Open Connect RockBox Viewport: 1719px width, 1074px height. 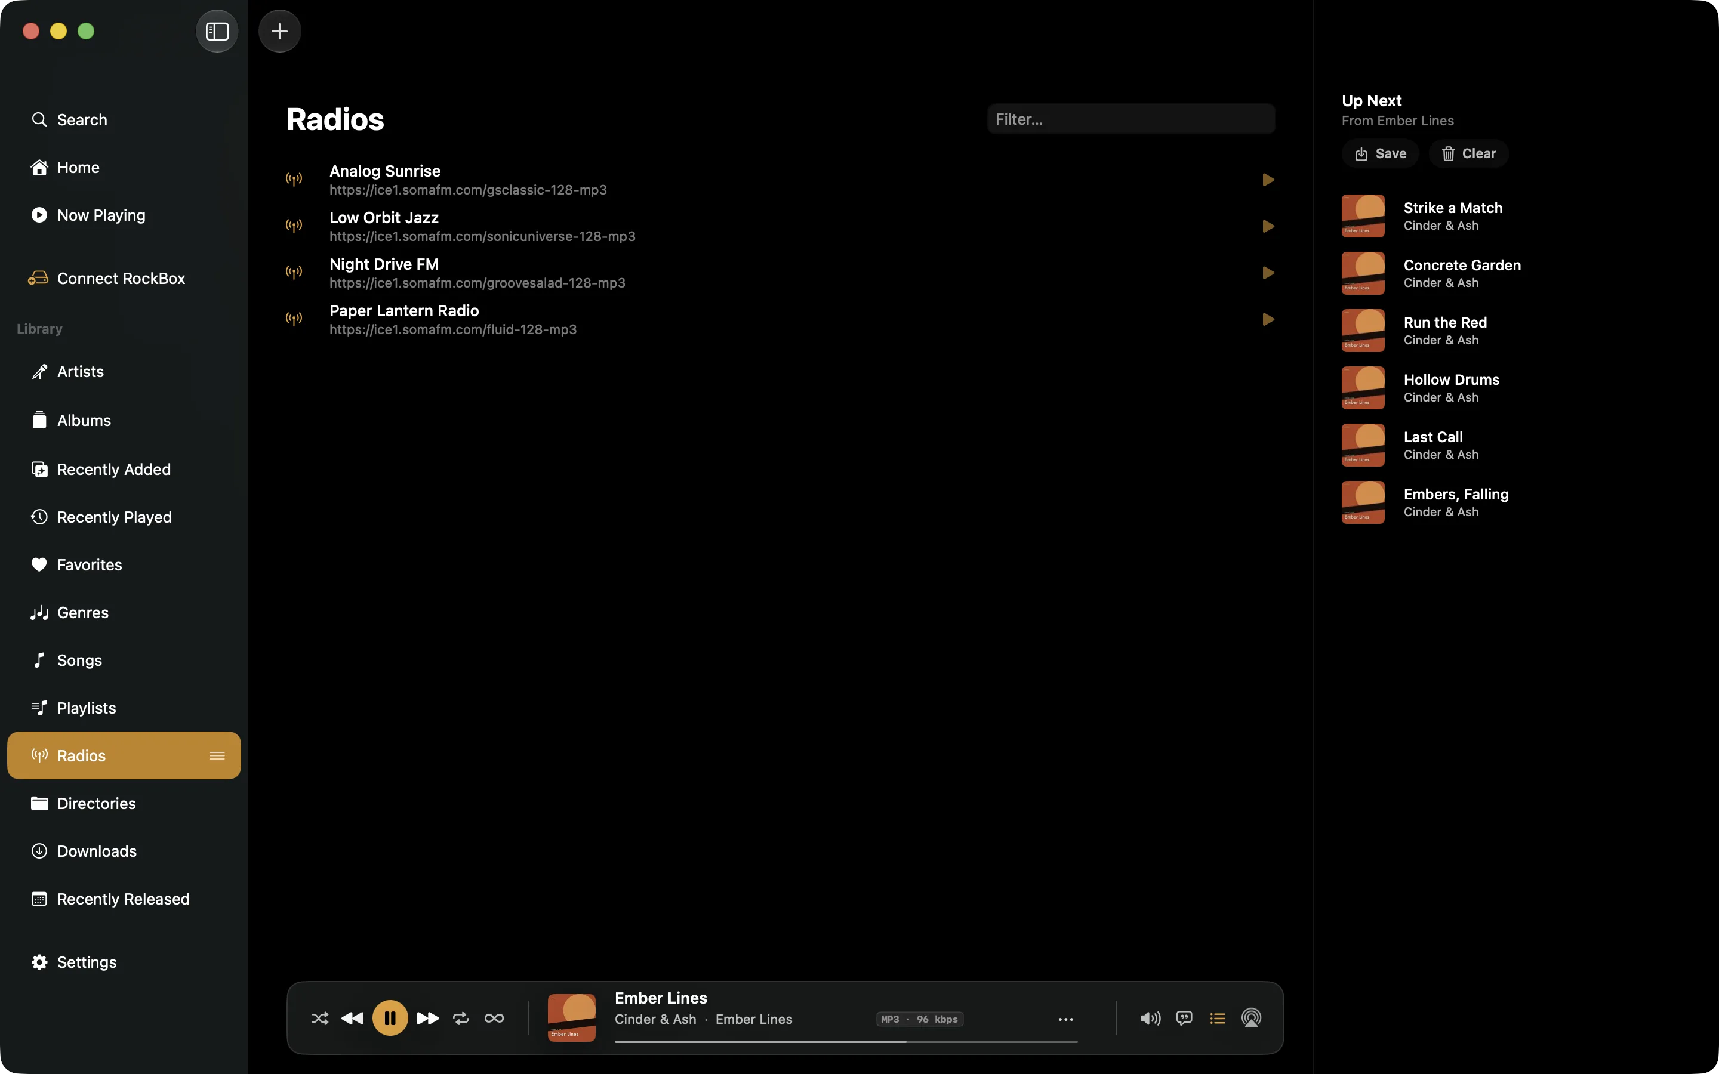coord(124,279)
